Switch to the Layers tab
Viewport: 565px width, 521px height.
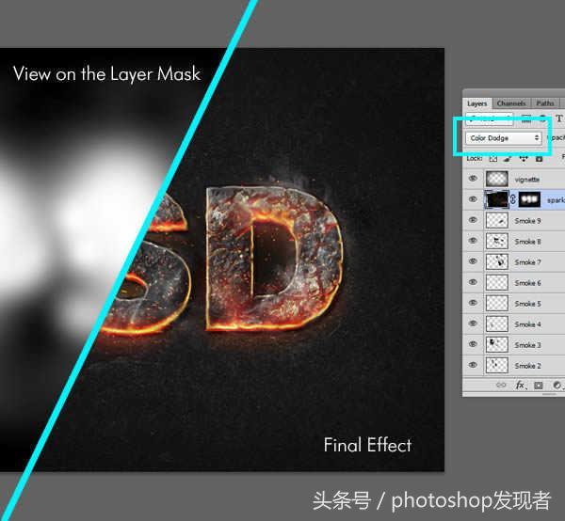[477, 103]
